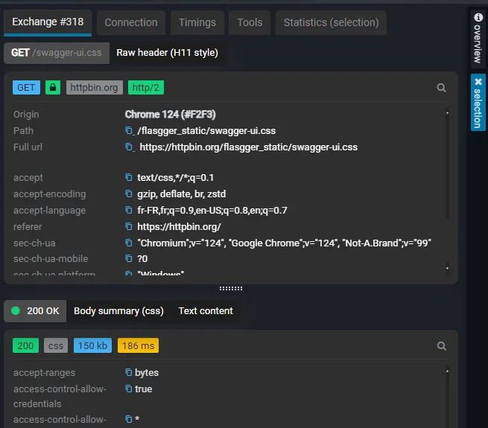
Task: Select the Exchange #318 tab
Action: 48,22
